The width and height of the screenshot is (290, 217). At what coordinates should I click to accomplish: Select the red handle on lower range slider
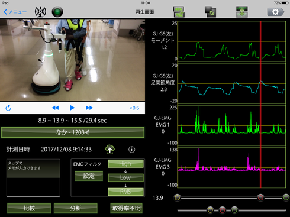point(223,210)
